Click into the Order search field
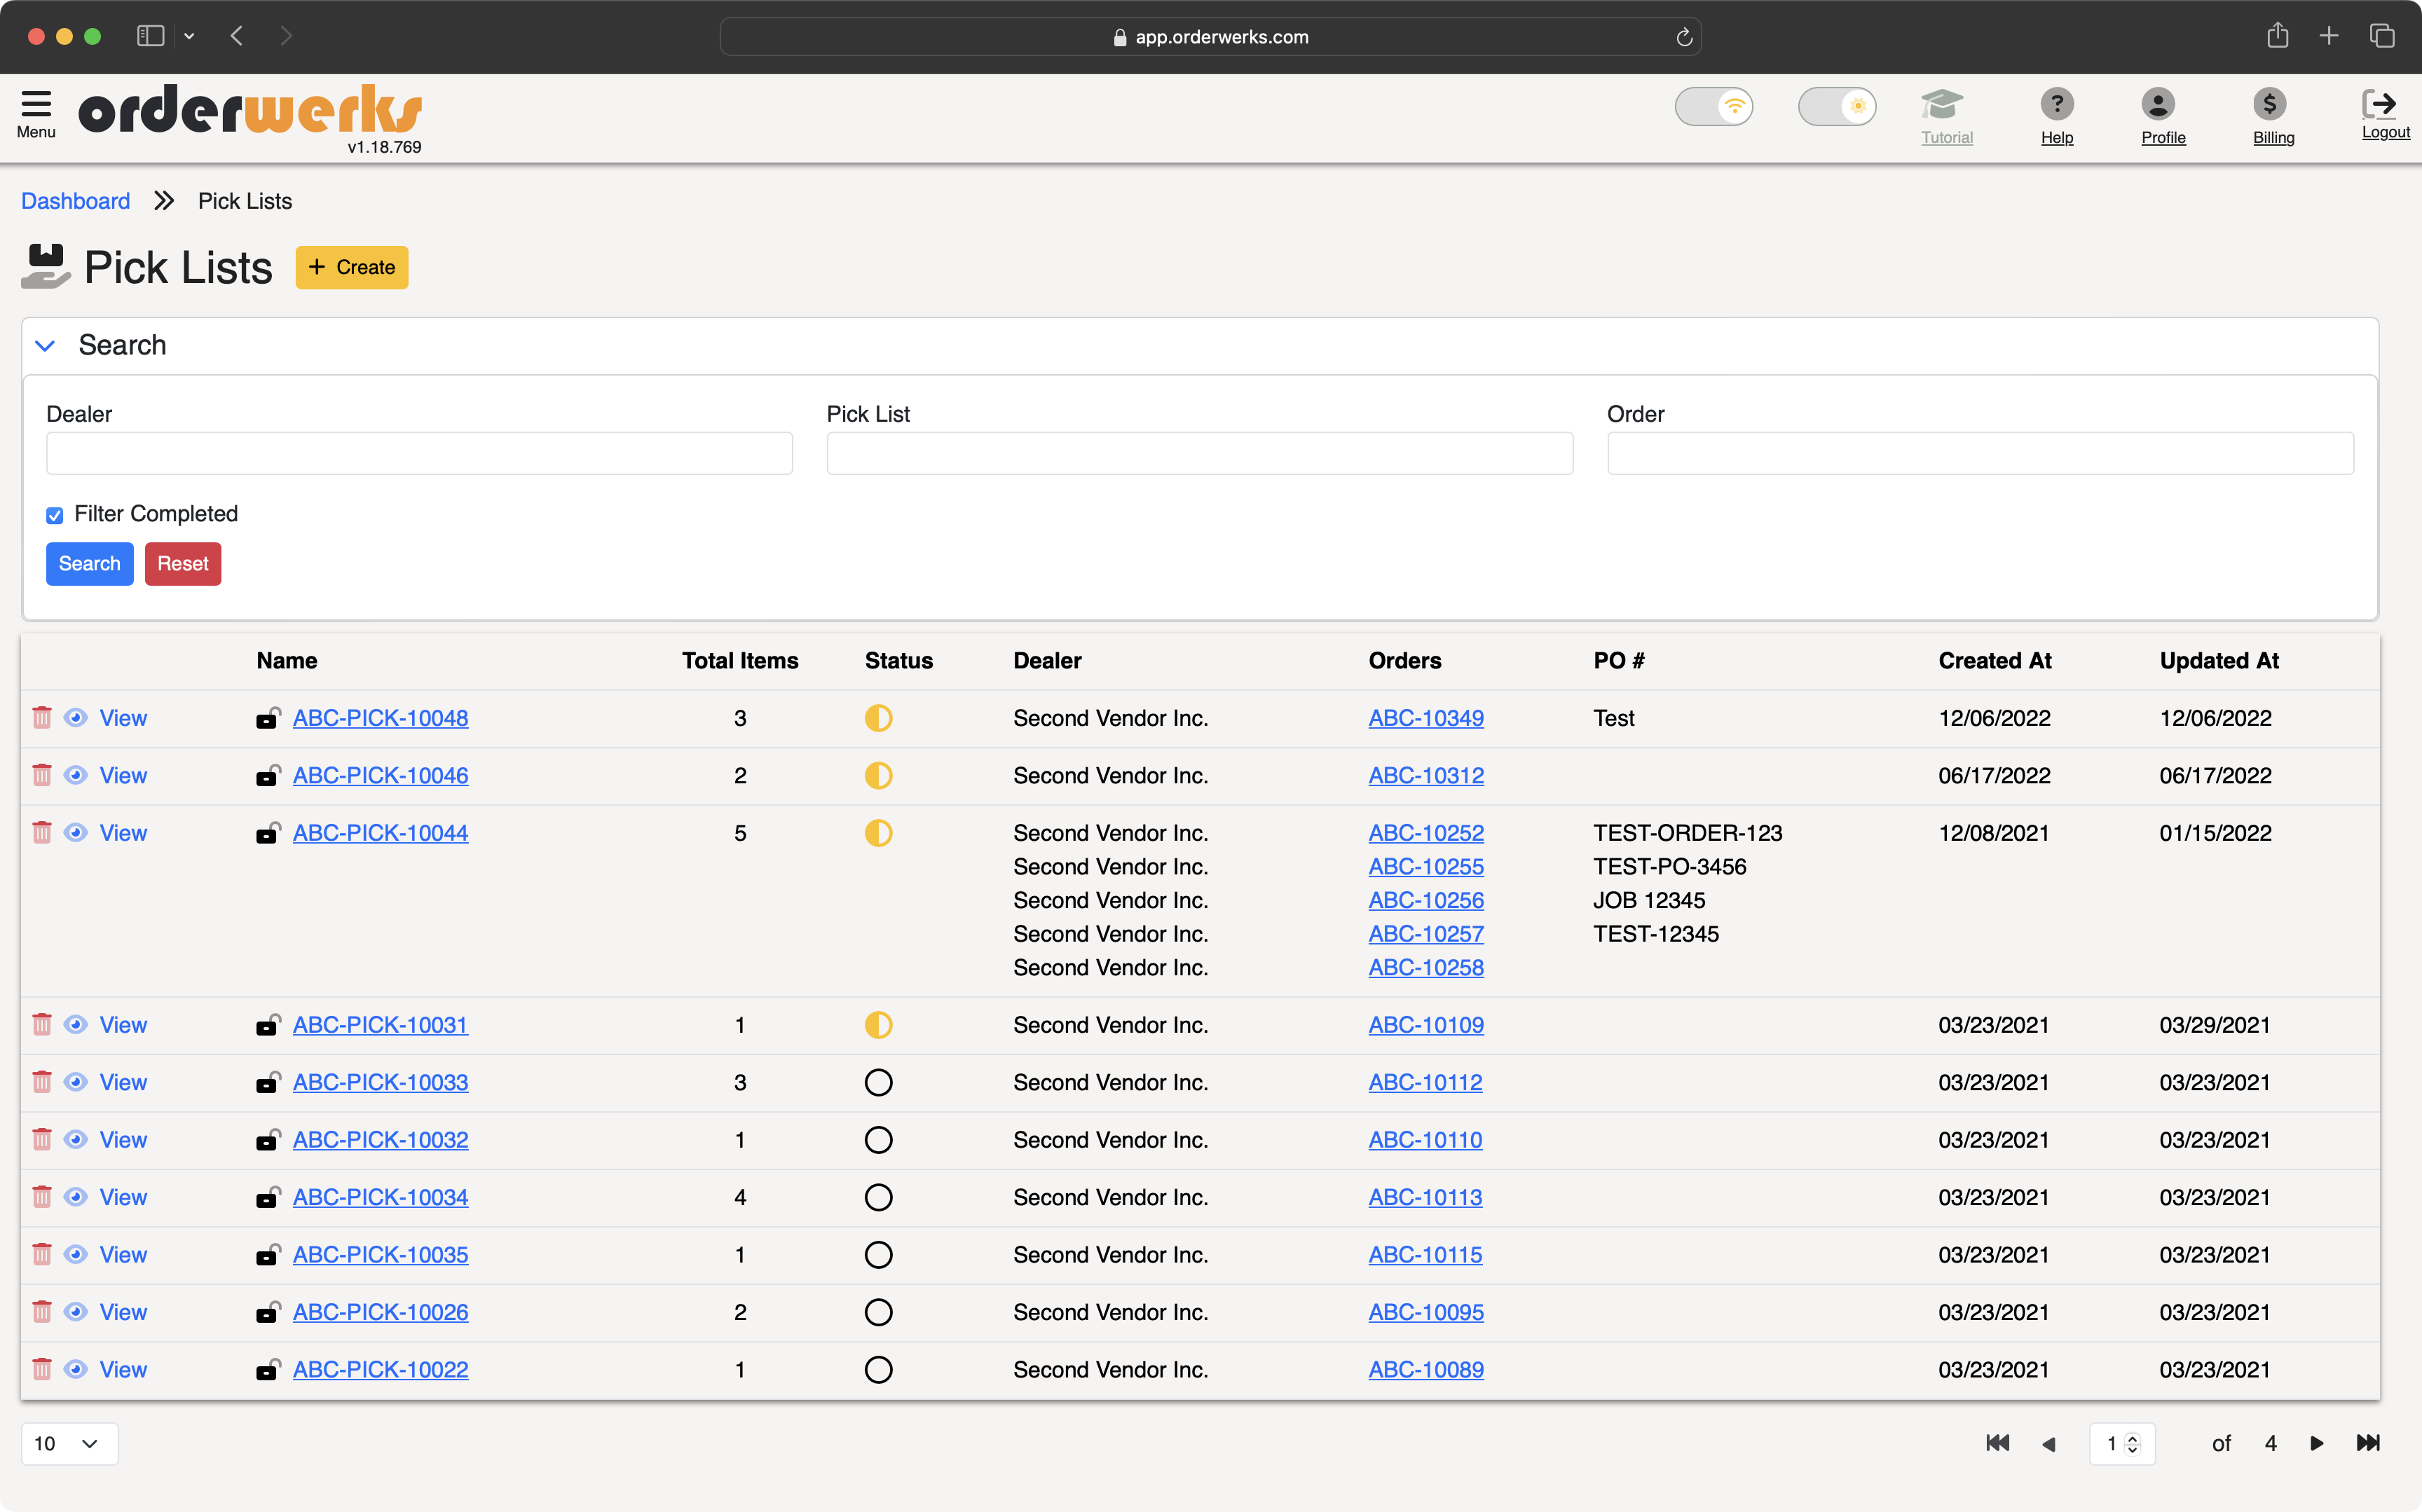The width and height of the screenshot is (2422, 1512). (1980, 453)
